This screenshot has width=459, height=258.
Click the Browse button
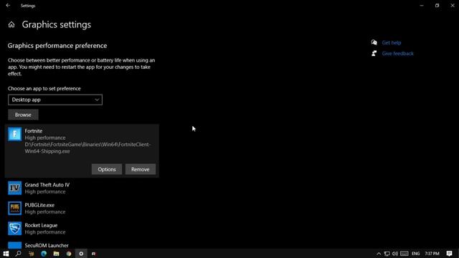(23, 115)
